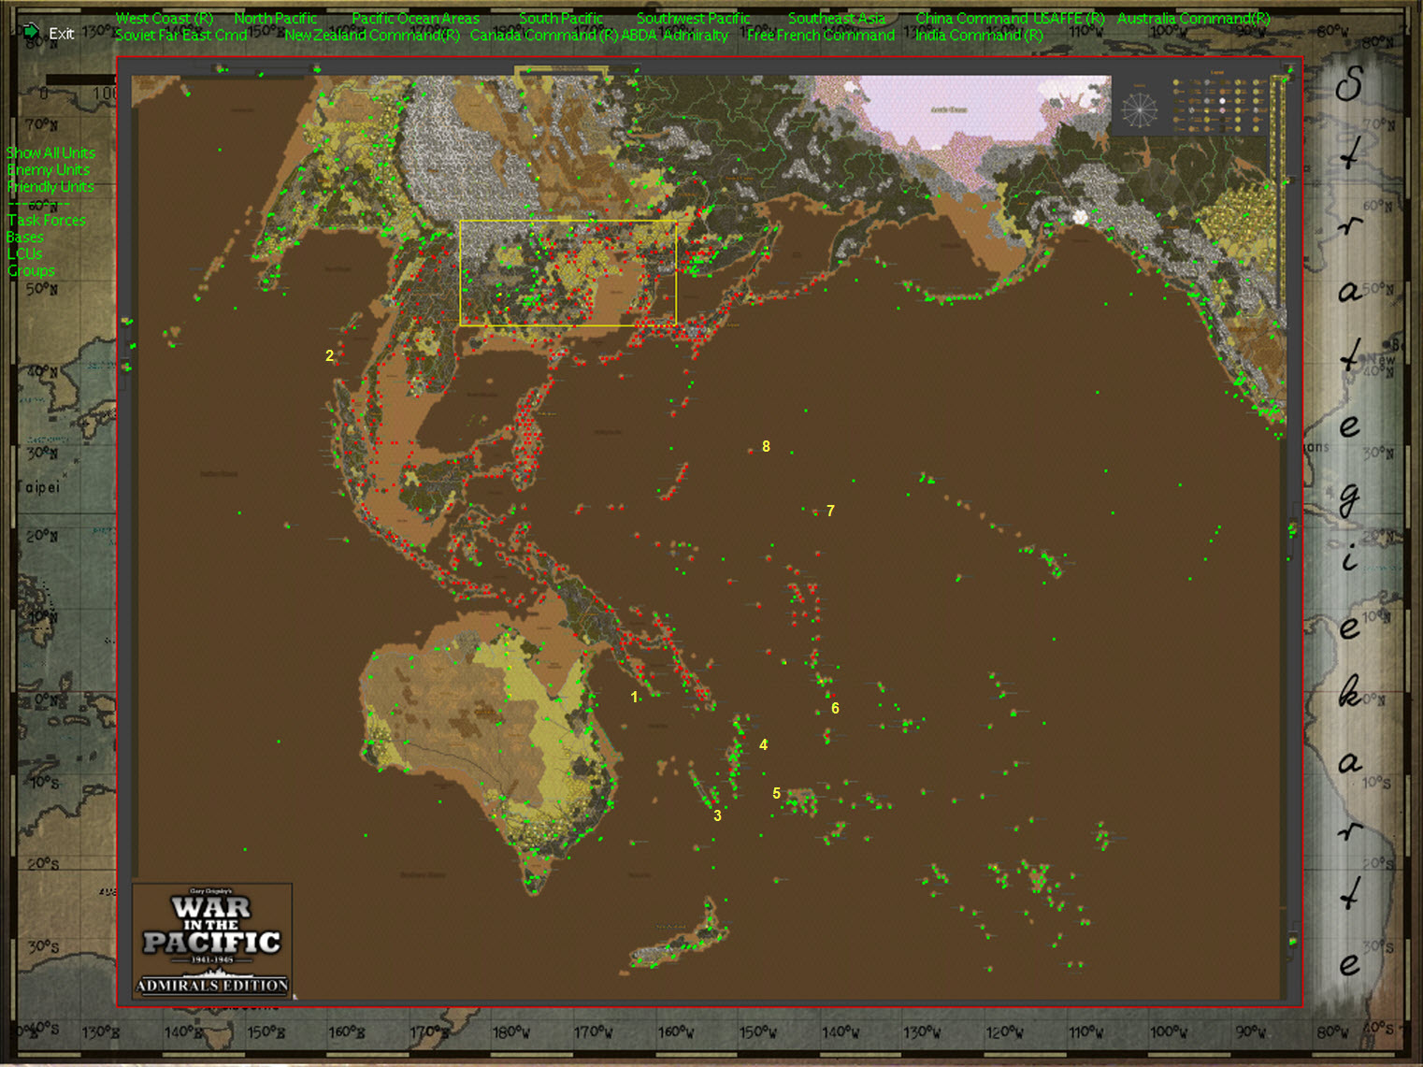Select Soviet Far East Cmd filter

click(181, 35)
